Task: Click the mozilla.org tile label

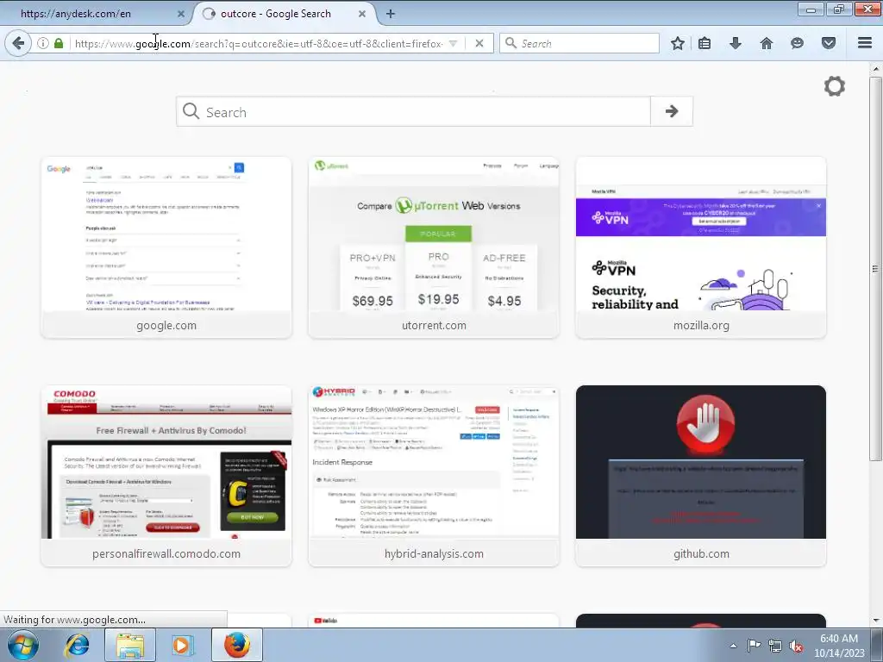Action: coord(701,325)
